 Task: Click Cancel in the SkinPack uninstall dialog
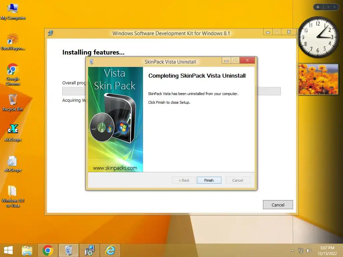pyautogui.click(x=237, y=180)
